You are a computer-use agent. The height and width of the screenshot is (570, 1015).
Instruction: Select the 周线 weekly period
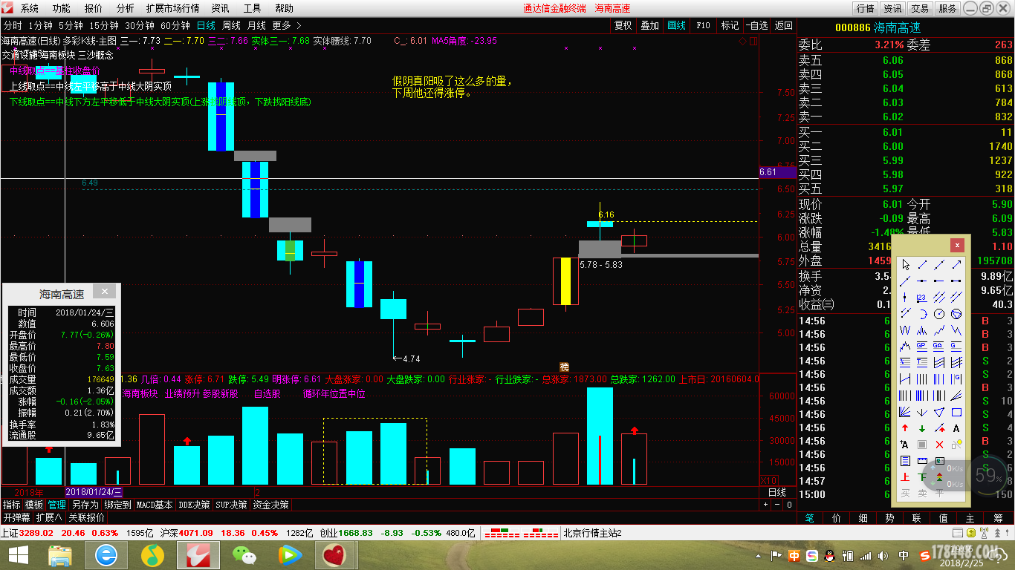click(232, 25)
